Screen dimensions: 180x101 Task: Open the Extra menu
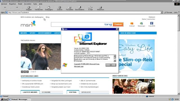[35, 4]
